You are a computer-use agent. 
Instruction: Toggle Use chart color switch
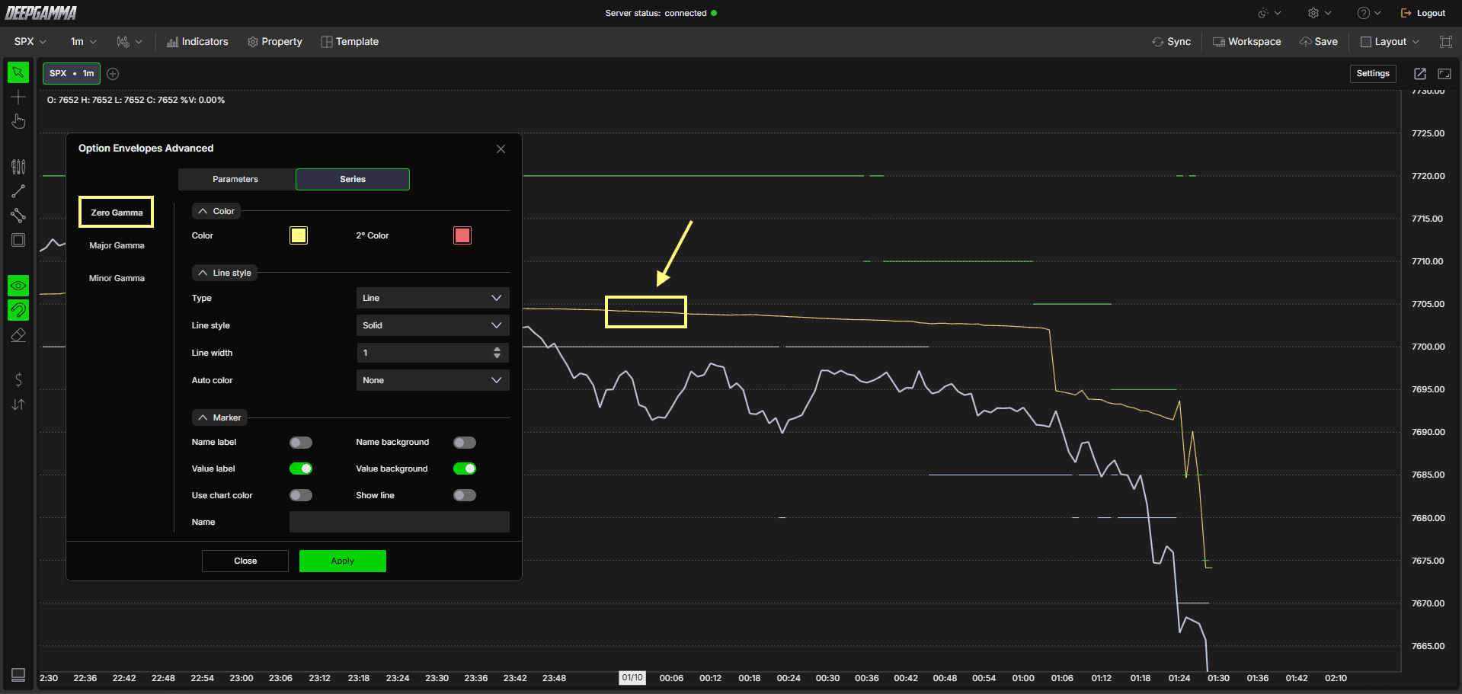click(301, 495)
